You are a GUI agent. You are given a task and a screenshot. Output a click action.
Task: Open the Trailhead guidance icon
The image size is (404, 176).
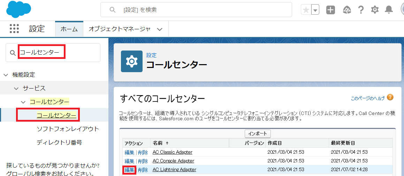tap(347, 10)
